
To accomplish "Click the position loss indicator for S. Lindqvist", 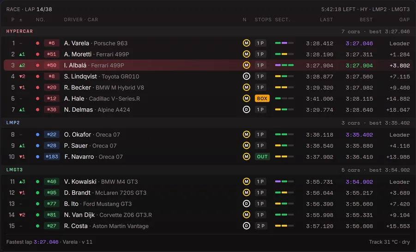I will point(22,77).
